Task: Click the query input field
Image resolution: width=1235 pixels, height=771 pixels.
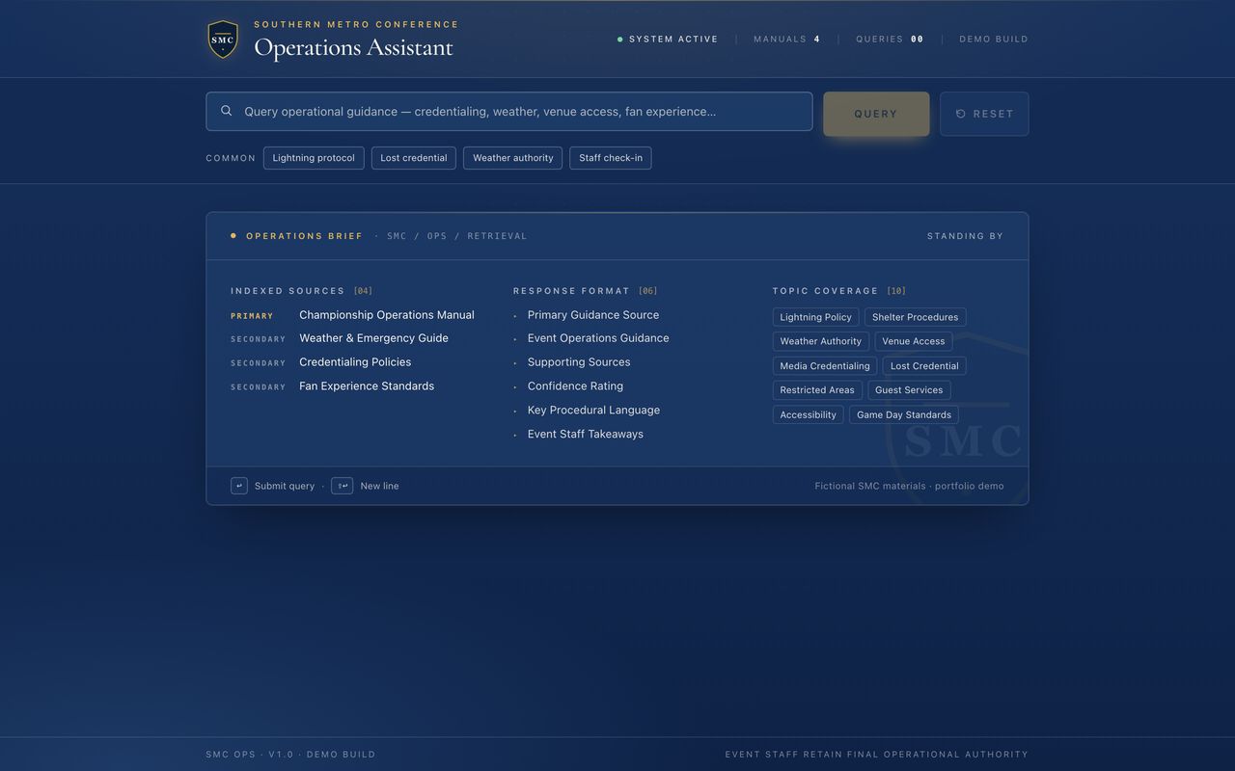Action: pos(509,112)
